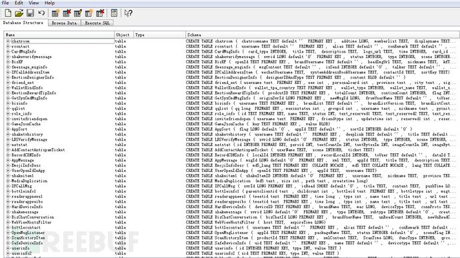Select the shaketvhistory row name
Viewport: 460px width, 258px height.
[27, 135]
